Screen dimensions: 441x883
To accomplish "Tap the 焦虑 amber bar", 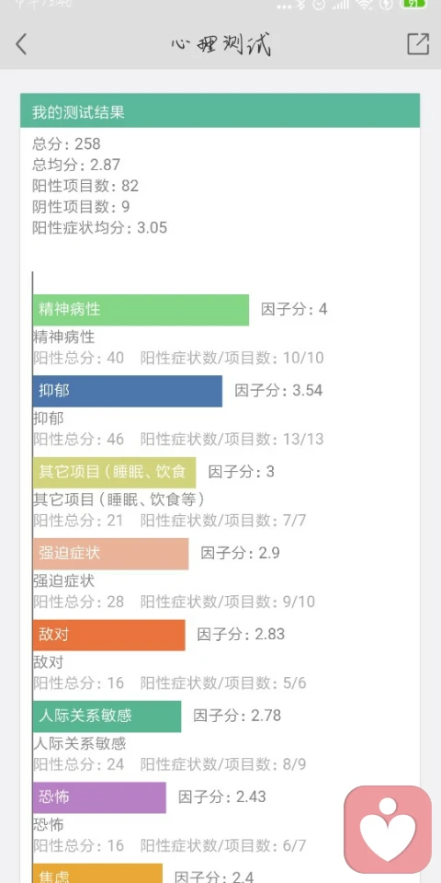I will [x=98, y=873].
